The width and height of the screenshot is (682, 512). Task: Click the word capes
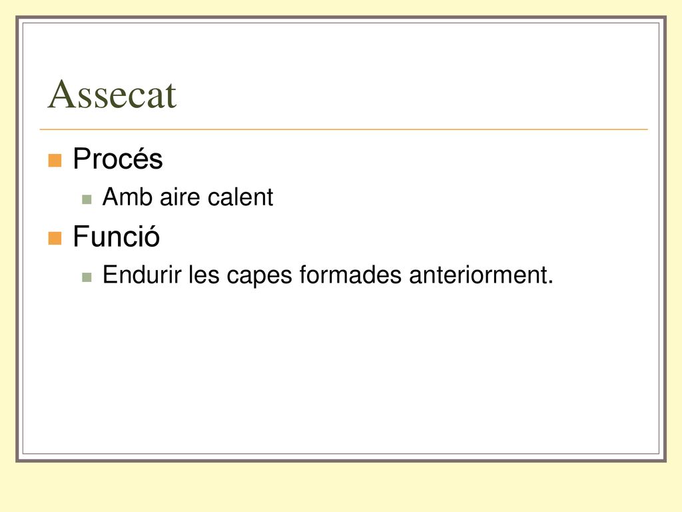point(259,277)
